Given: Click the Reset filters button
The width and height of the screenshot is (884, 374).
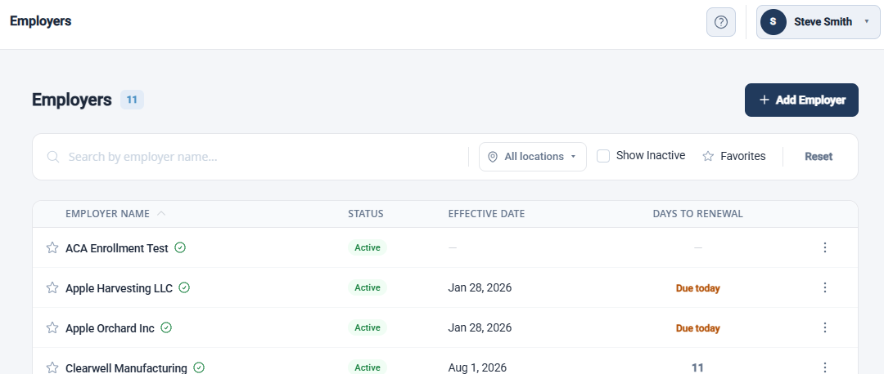Looking at the screenshot, I should [x=818, y=157].
